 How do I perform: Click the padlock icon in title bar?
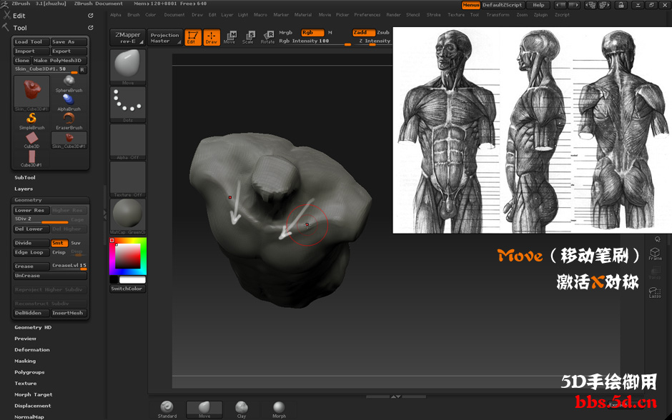pos(621,5)
